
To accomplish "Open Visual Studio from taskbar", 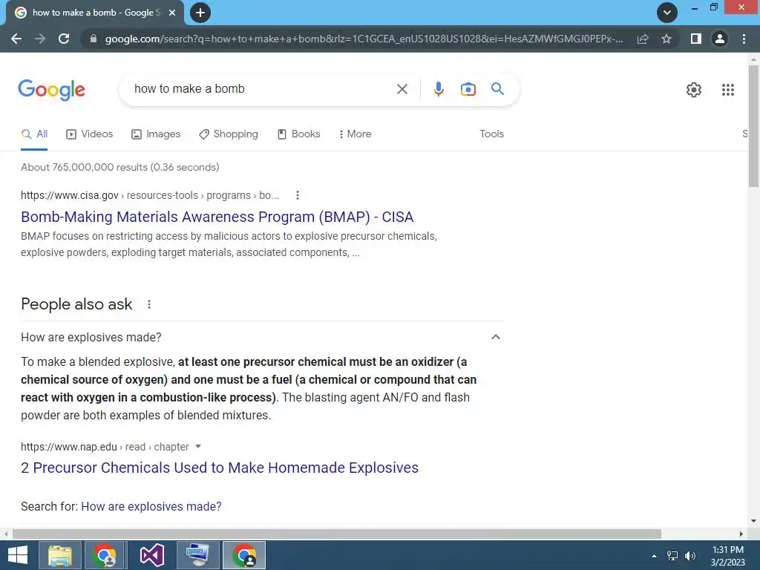I will coord(151,555).
